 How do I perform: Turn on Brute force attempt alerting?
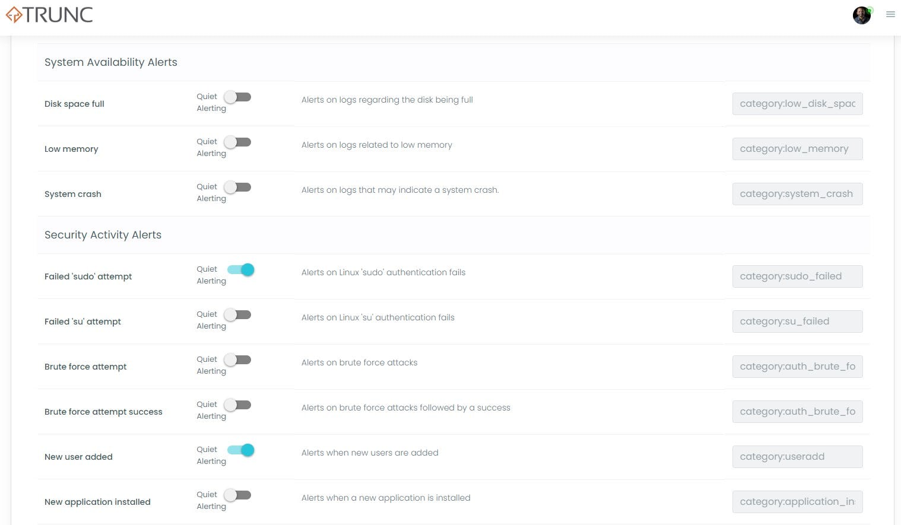click(237, 359)
